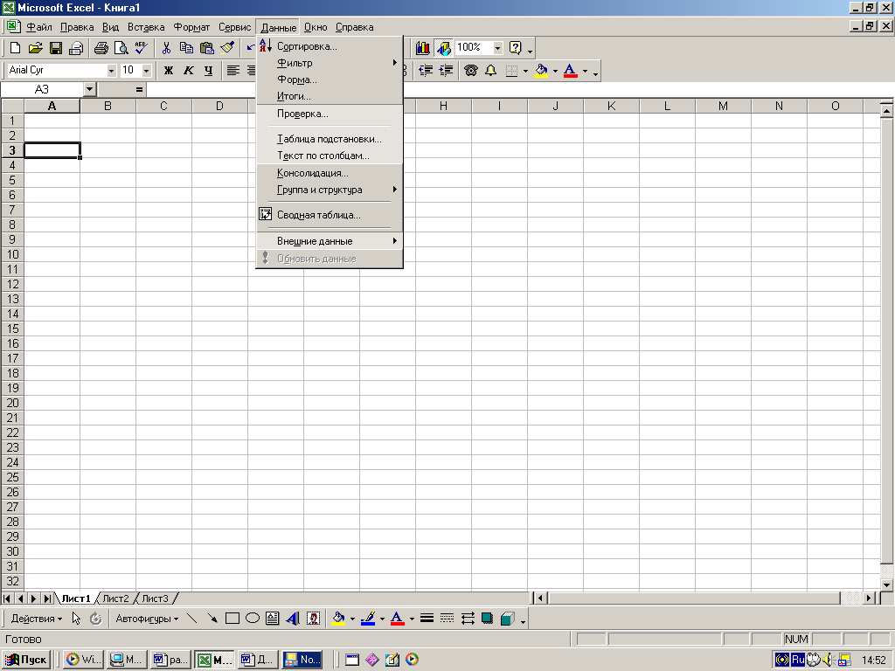Switch to Word taskbar button labeled 'ра...'
Screen dimensions: 895x671
(170, 660)
